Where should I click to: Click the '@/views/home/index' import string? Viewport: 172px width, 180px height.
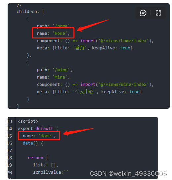pyautogui.click(x=124, y=41)
